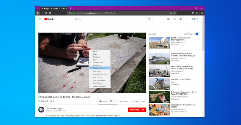The image size is (241, 125).
Task: Toggle the Autoplay switch
Action: tap(196, 34)
